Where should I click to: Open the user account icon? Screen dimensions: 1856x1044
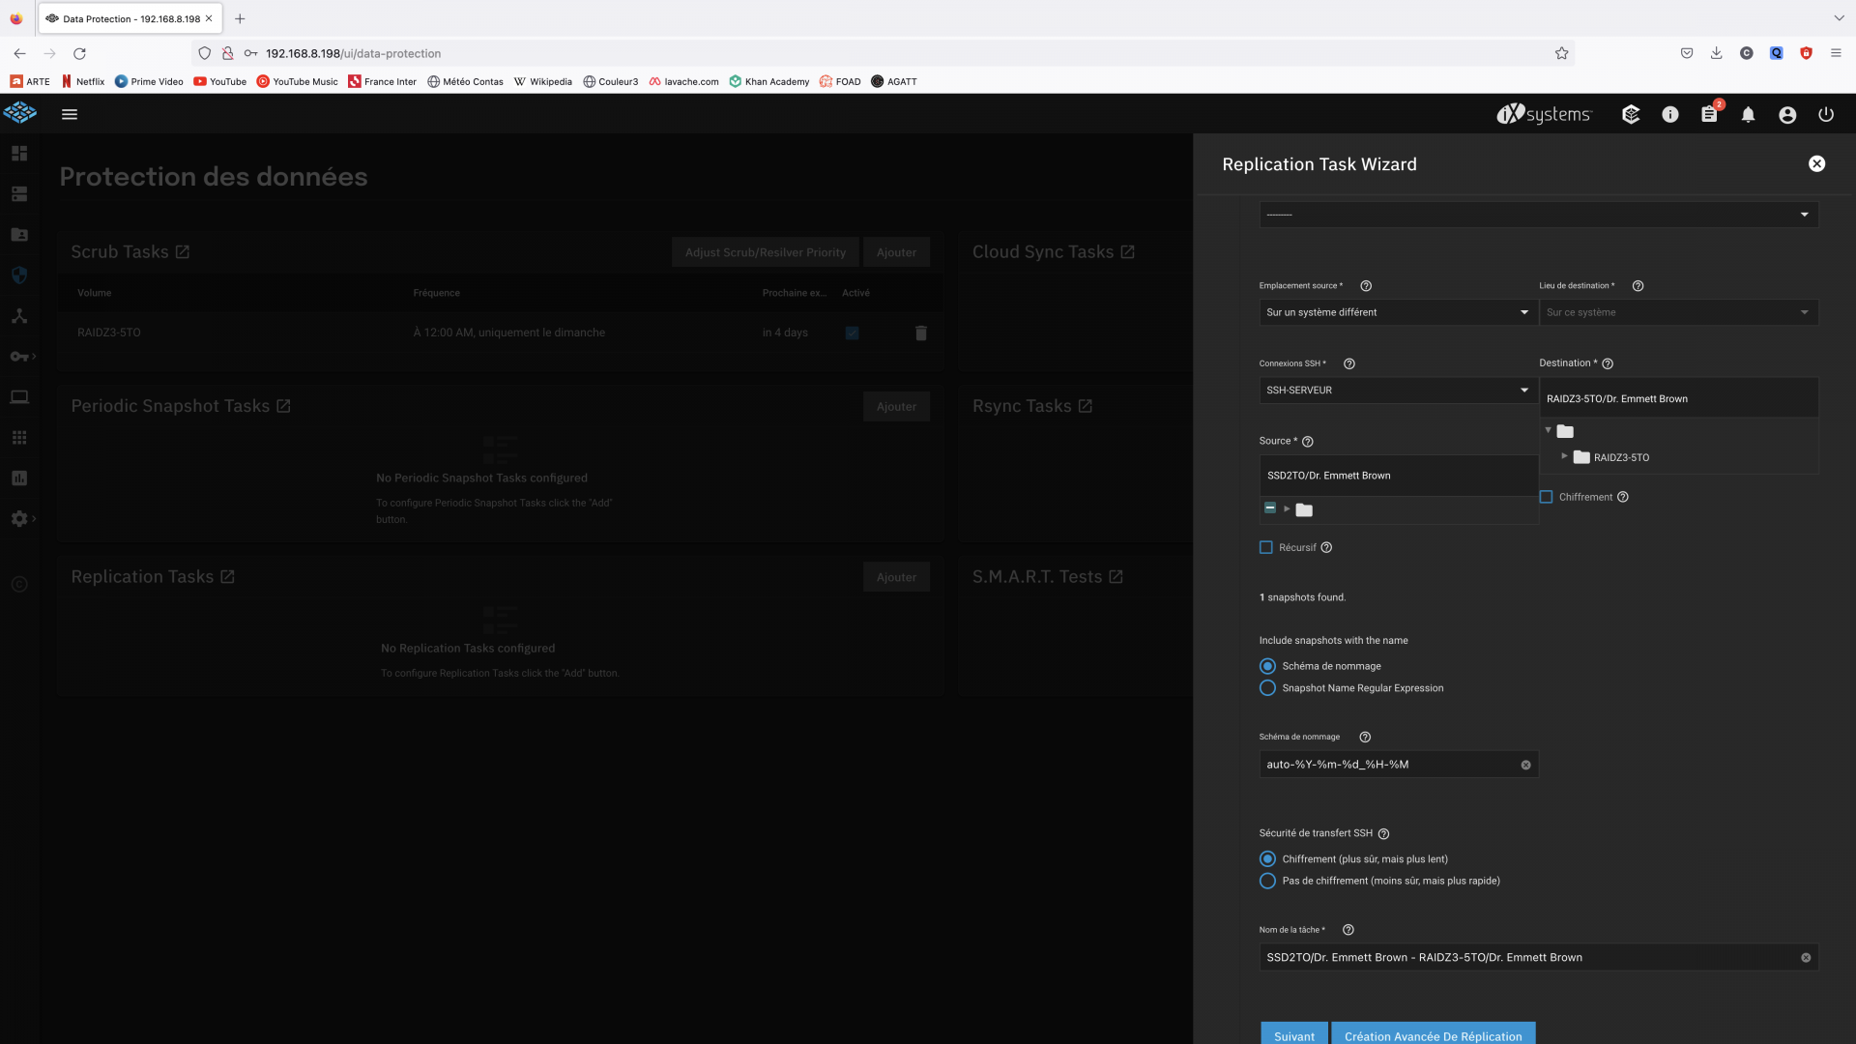coord(1787,114)
